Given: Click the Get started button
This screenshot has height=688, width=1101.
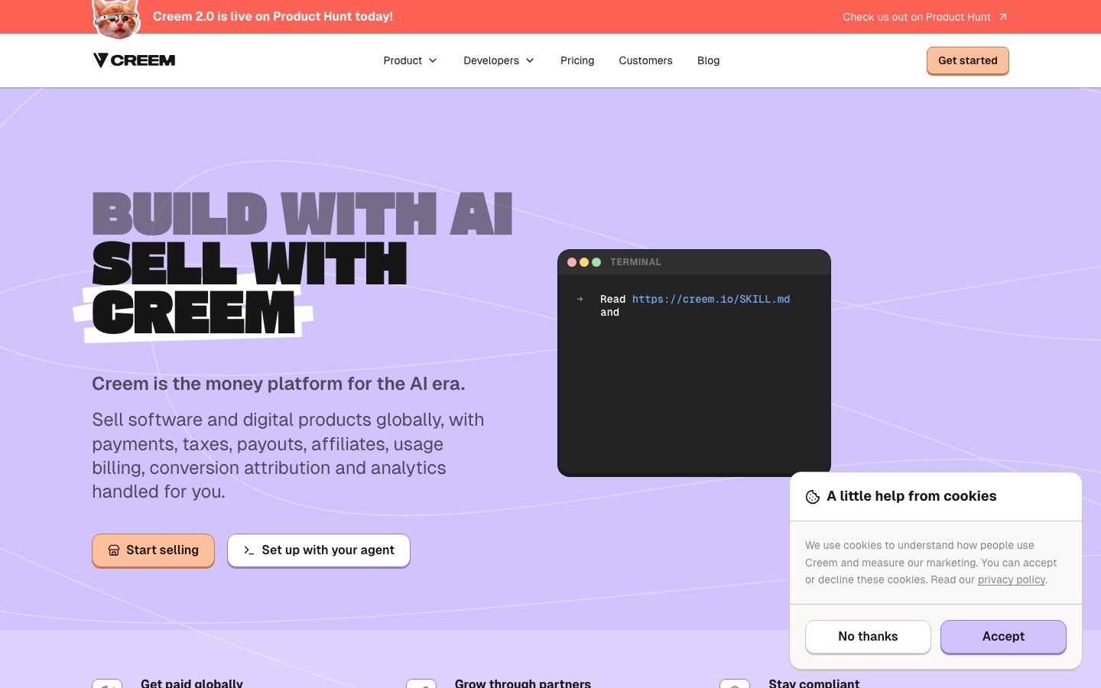Looking at the screenshot, I should (968, 60).
